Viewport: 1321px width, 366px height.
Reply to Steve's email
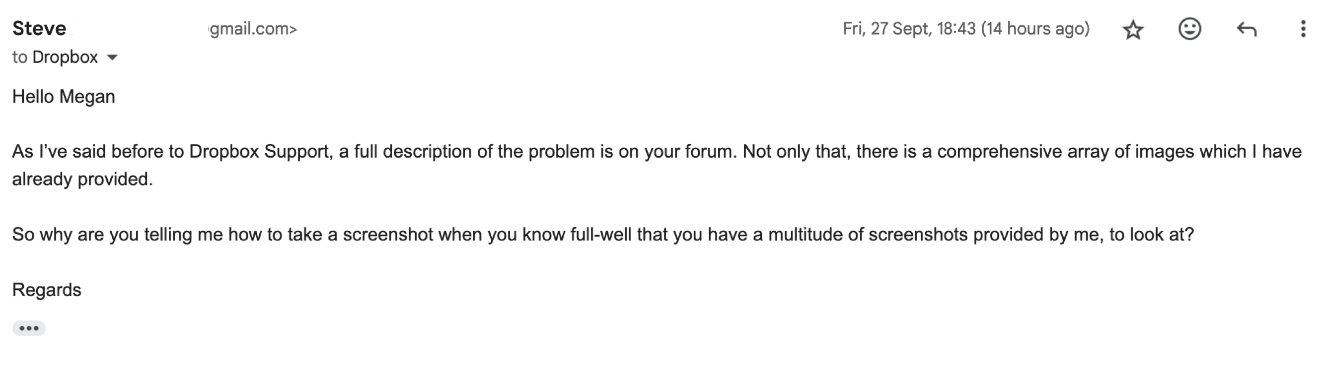(x=1246, y=29)
